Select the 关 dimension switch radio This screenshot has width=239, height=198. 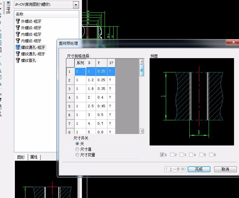point(77,144)
